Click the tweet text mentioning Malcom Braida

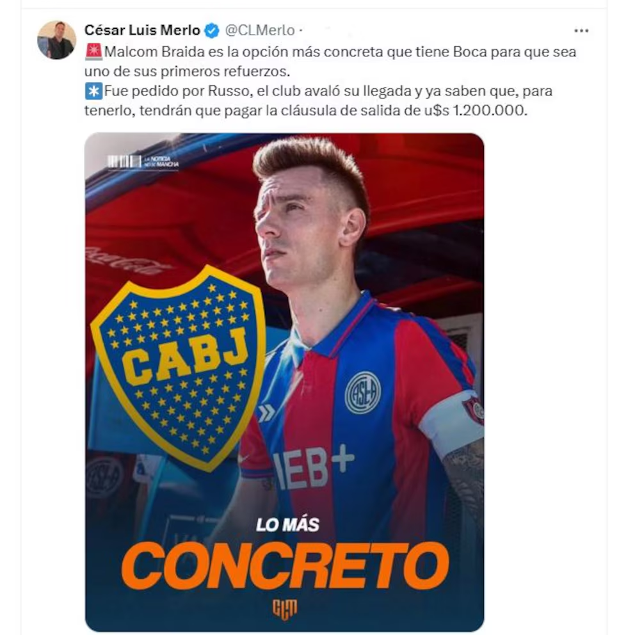[x=330, y=61]
